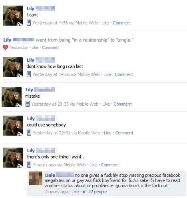Click mobile icon beside 'Yesterday at 20:35'
The image size is (187, 198).
point(28,104)
